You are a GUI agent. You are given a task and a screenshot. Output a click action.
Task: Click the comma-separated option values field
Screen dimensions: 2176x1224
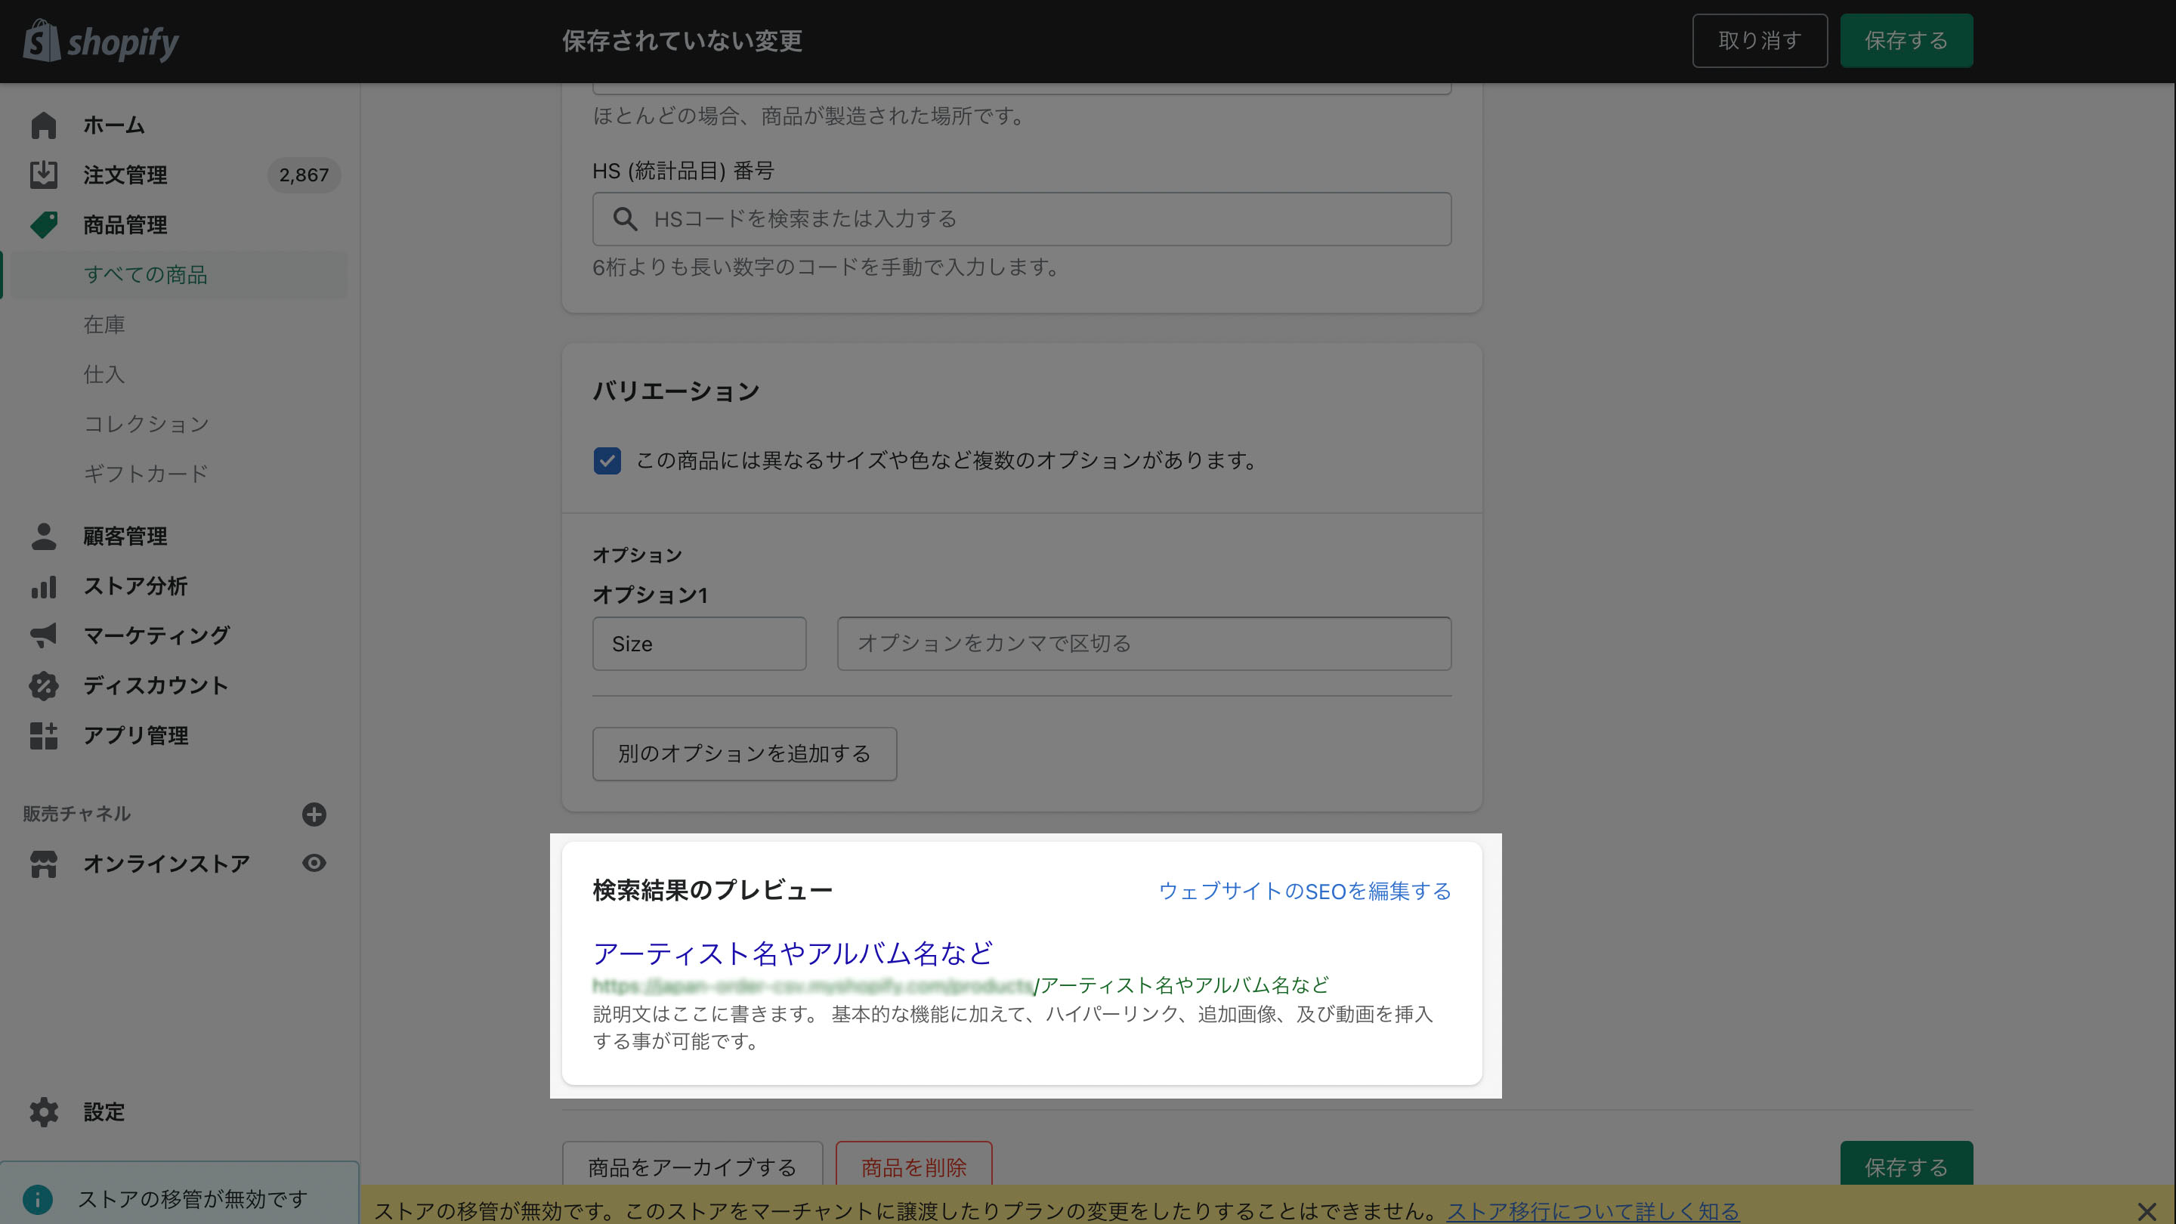[x=1145, y=644]
